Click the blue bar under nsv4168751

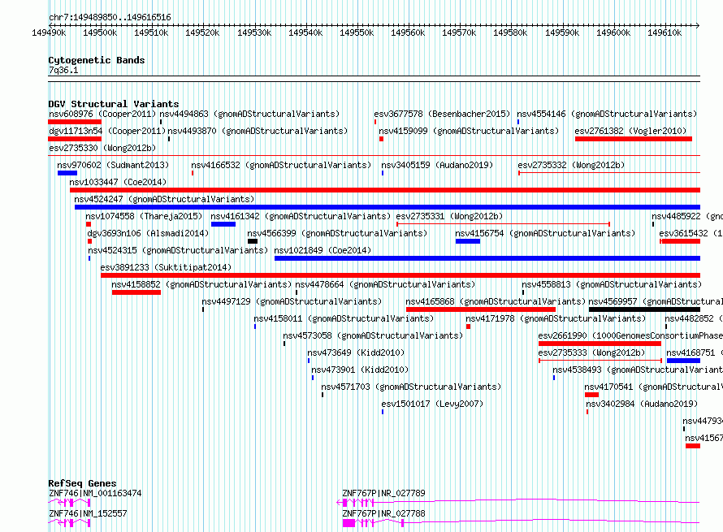(x=683, y=361)
